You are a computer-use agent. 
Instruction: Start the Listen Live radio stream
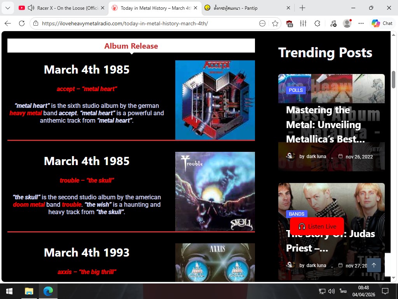coord(317,226)
